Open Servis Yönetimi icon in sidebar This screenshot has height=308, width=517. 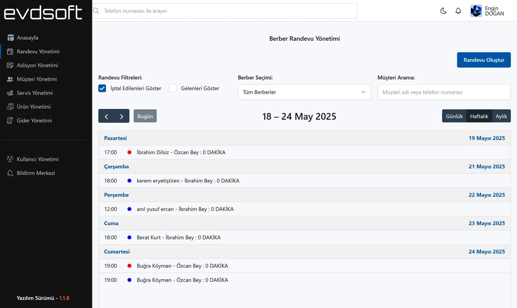[10, 93]
